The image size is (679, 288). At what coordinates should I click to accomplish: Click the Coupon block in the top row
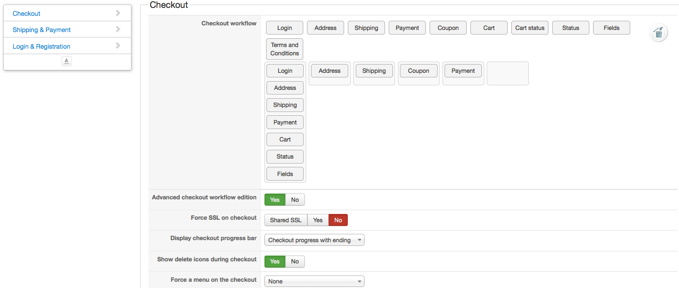pos(448,28)
